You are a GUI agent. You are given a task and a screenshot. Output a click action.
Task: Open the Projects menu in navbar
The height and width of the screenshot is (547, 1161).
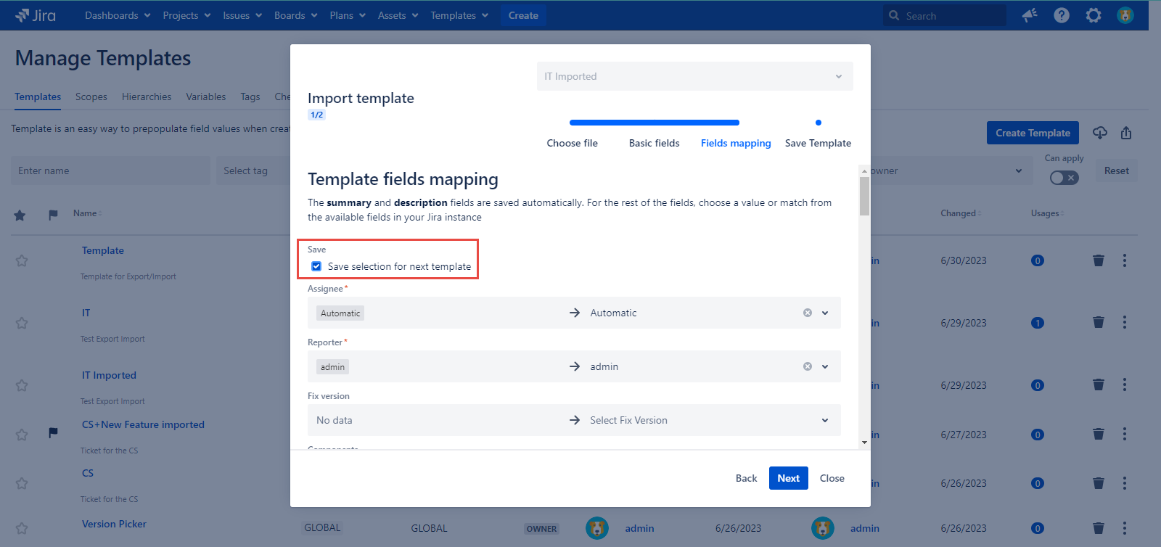(186, 15)
